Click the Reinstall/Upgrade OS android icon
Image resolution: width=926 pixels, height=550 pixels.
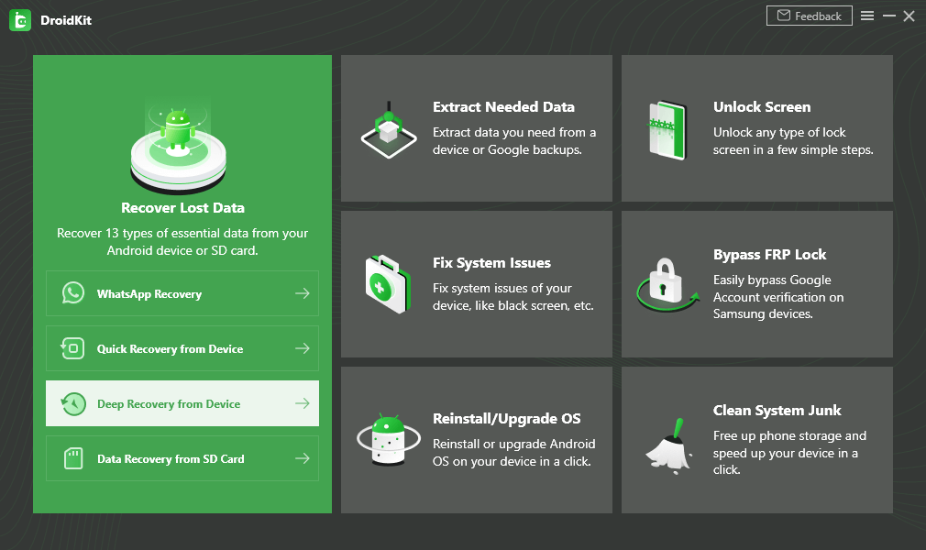click(389, 441)
